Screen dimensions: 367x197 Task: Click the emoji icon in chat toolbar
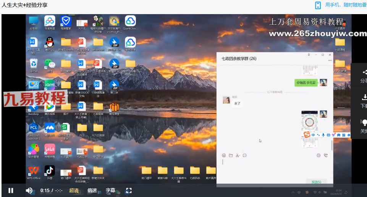point(224,155)
